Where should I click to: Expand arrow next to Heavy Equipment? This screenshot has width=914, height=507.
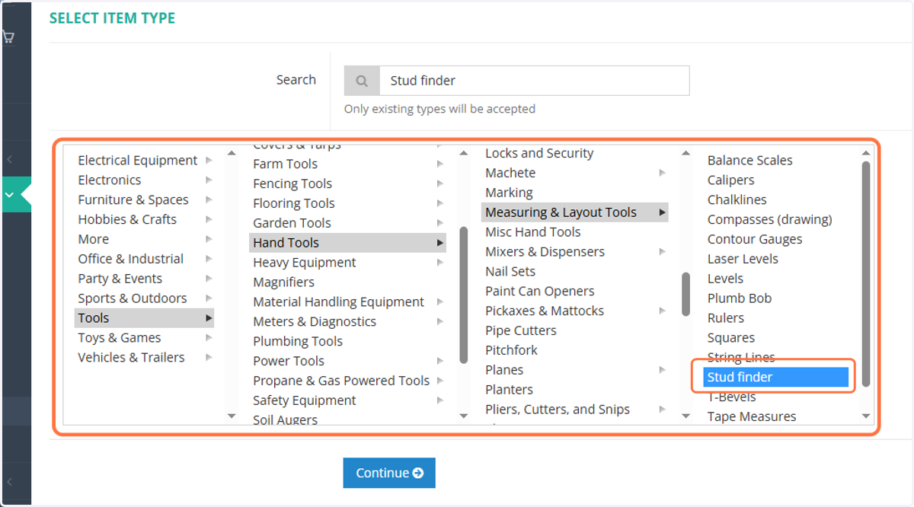click(440, 263)
